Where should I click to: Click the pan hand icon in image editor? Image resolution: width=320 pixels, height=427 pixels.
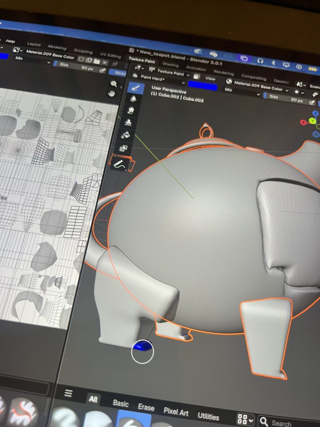click(x=112, y=93)
